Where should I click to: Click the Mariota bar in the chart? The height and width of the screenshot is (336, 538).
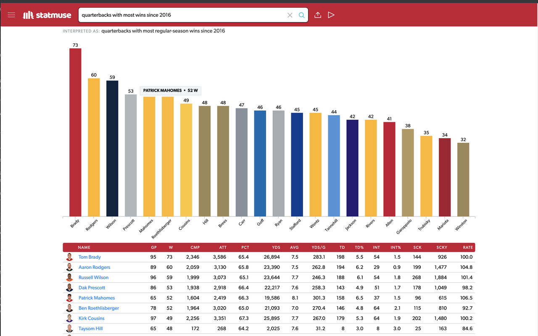pyautogui.click(x=445, y=177)
